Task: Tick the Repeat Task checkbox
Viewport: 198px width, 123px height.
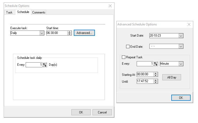Action: (x=123, y=57)
